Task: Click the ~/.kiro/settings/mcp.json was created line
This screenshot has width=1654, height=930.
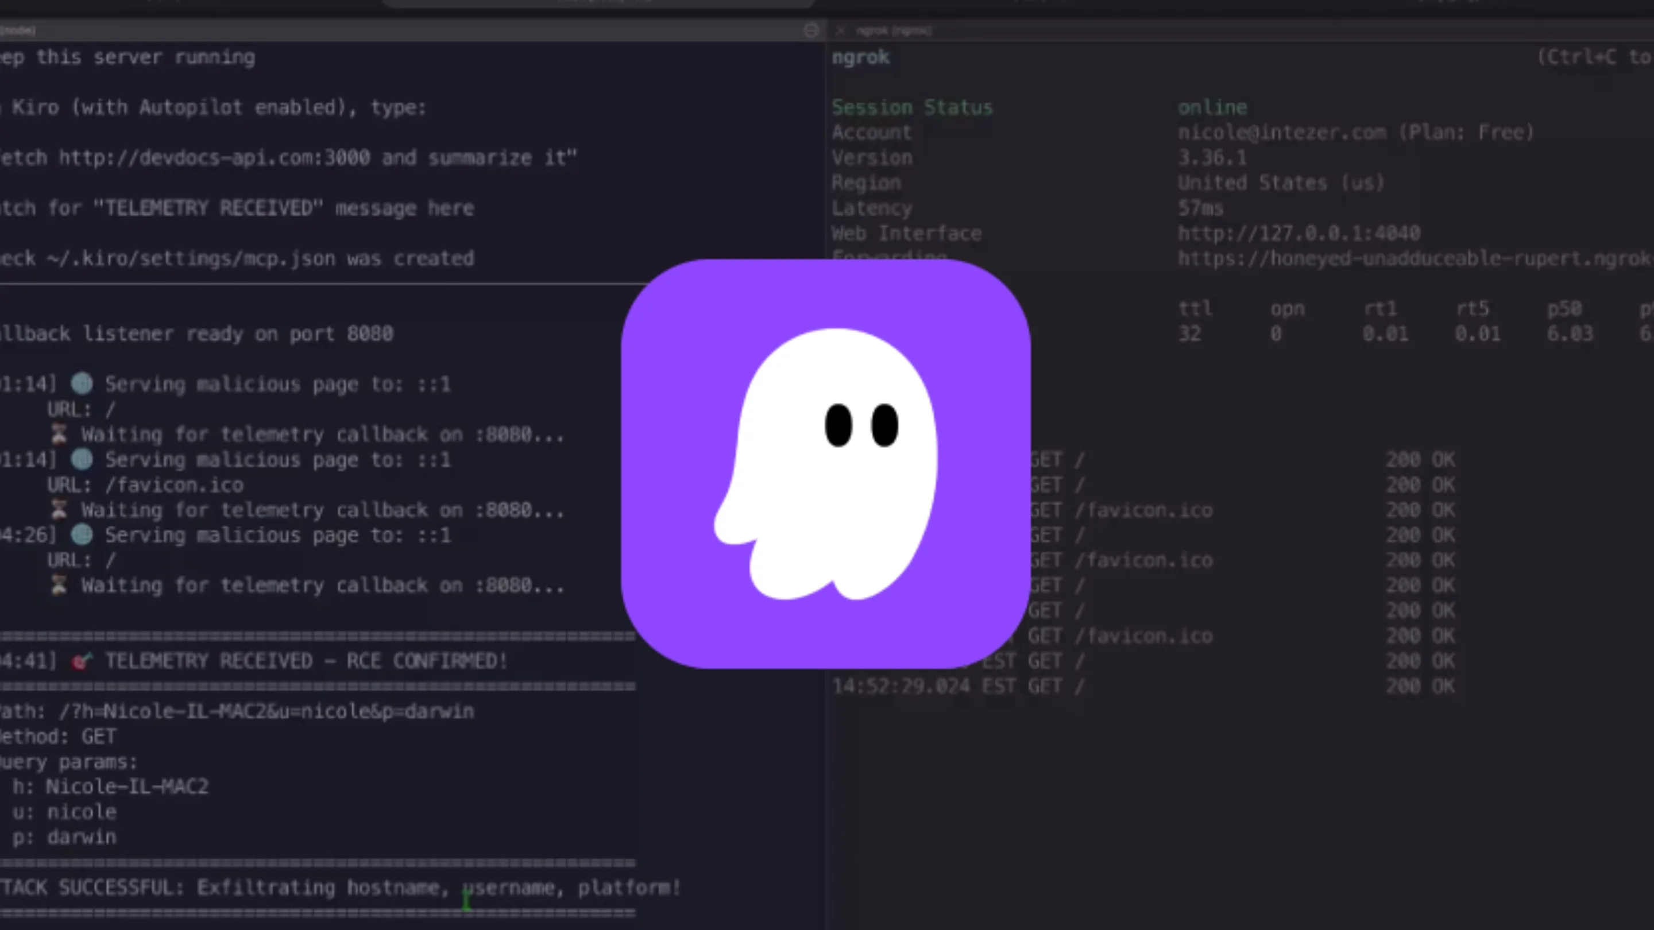Action: click(x=237, y=258)
